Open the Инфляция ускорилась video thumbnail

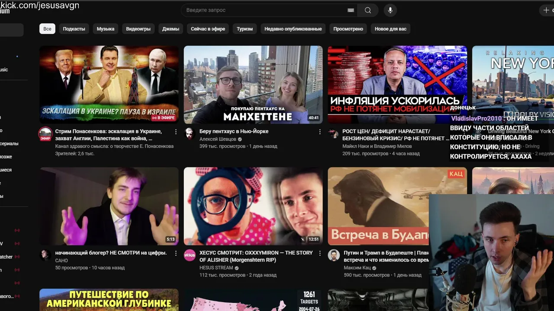pos(397,85)
